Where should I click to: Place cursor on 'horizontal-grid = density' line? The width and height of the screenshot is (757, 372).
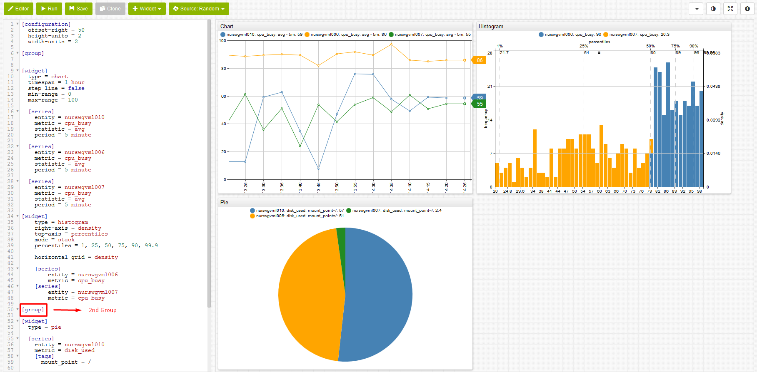point(76,257)
